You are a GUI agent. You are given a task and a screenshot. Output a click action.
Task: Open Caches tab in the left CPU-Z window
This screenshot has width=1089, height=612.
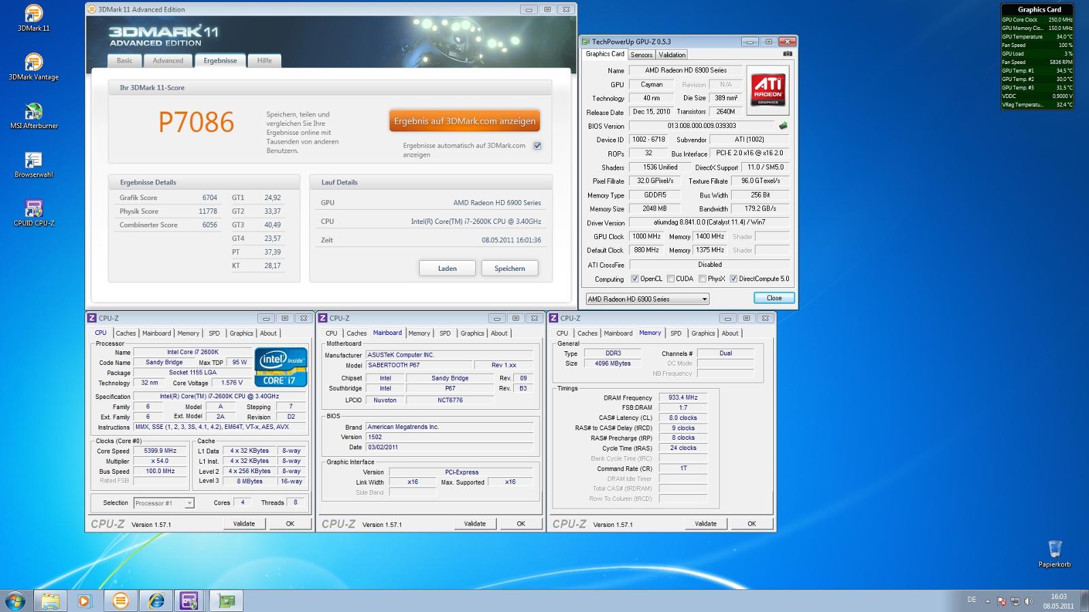[x=125, y=333]
